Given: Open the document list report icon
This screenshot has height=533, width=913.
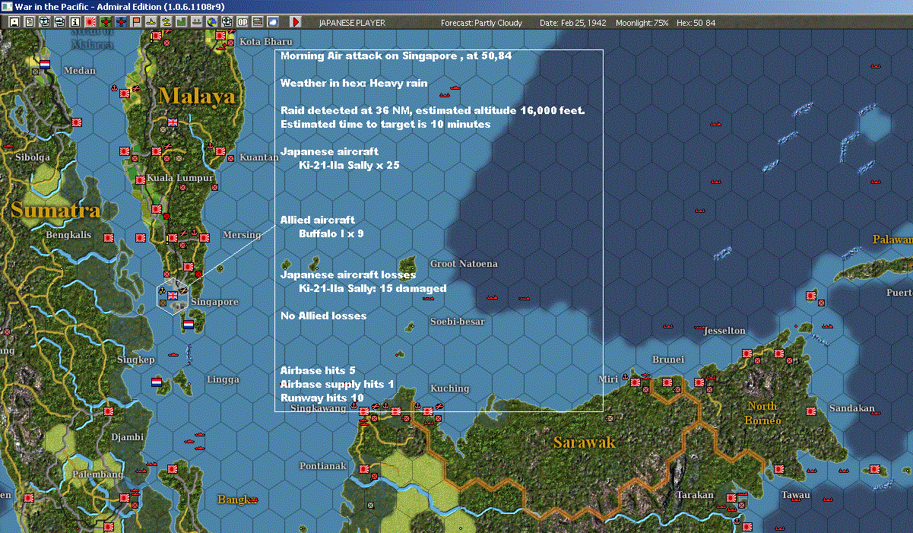Looking at the screenshot, I should click(x=30, y=22).
